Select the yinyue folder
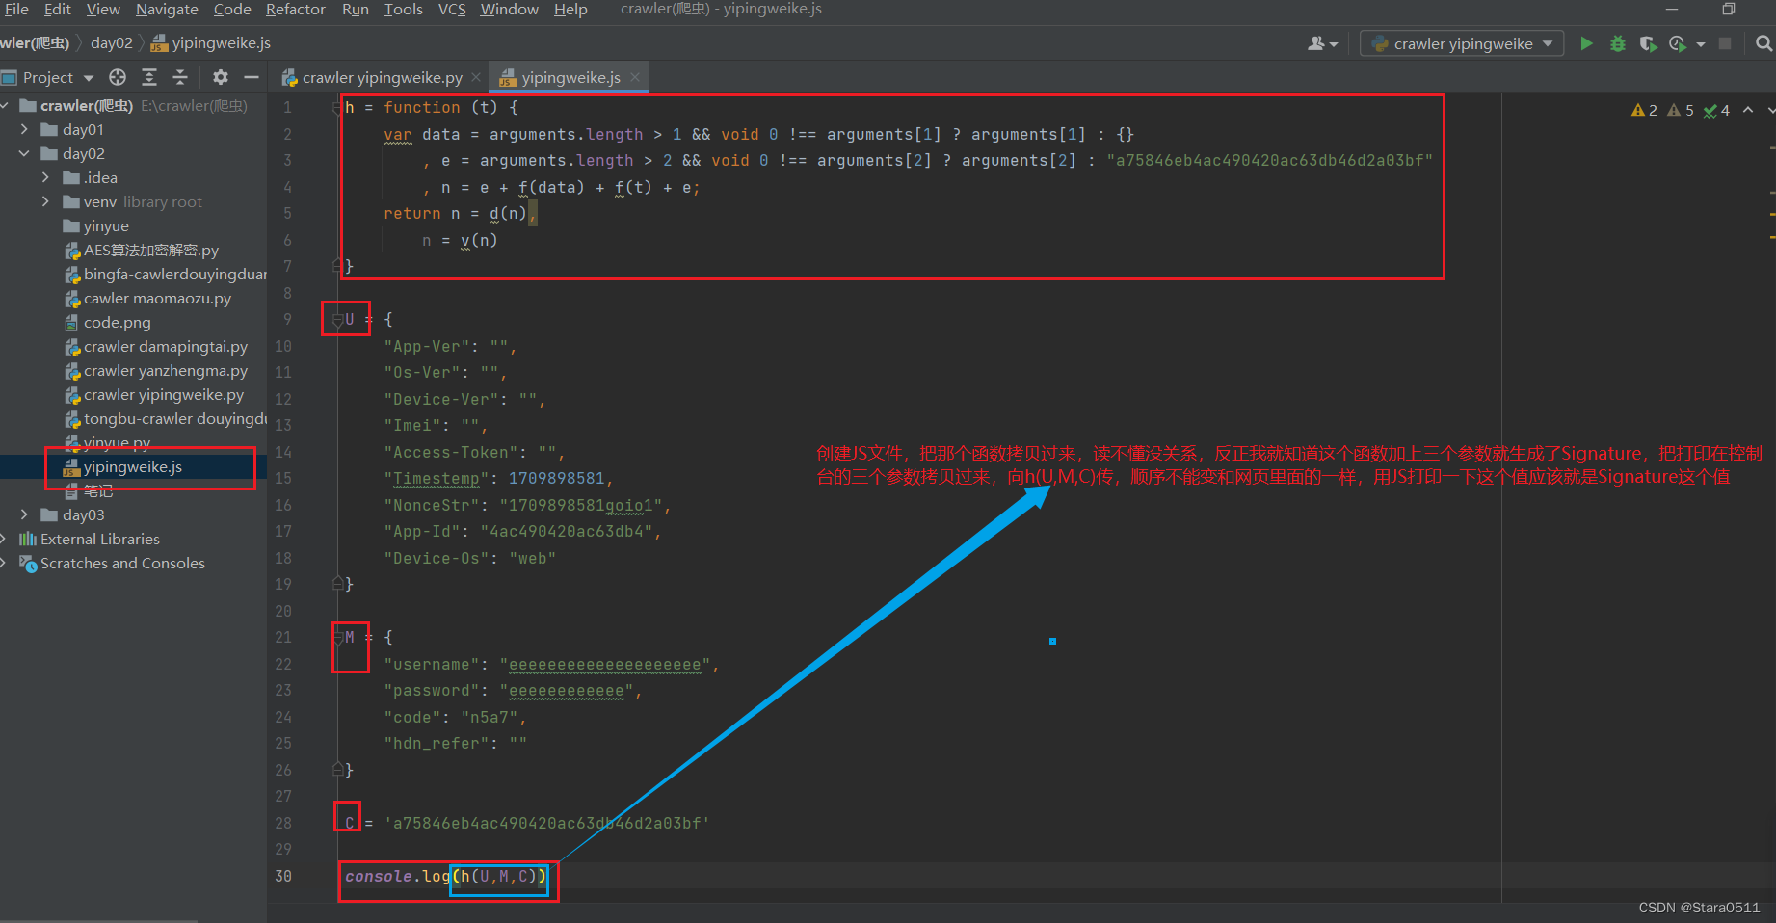This screenshot has height=923, width=1776. pyautogui.click(x=105, y=225)
